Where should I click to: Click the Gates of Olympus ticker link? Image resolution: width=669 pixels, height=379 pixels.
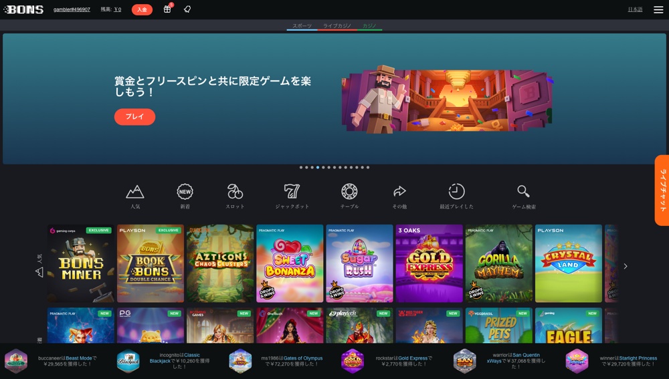coord(303,358)
